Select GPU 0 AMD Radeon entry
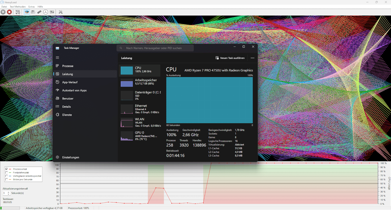 tap(139, 136)
